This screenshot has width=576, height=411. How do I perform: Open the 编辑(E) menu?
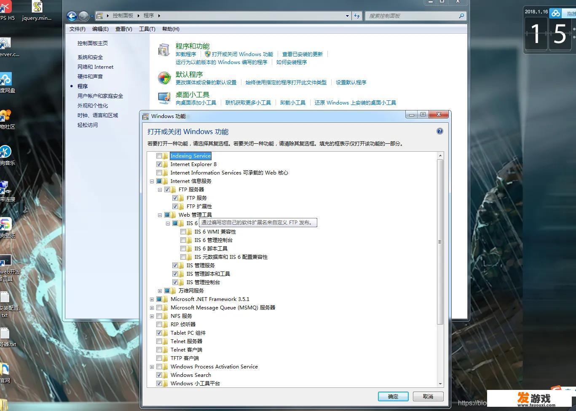click(100, 29)
